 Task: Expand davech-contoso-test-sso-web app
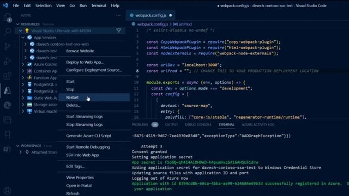26,44
